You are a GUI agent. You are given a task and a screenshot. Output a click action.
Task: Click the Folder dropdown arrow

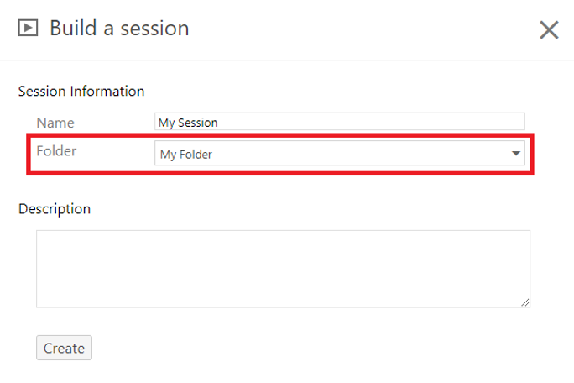tap(516, 153)
